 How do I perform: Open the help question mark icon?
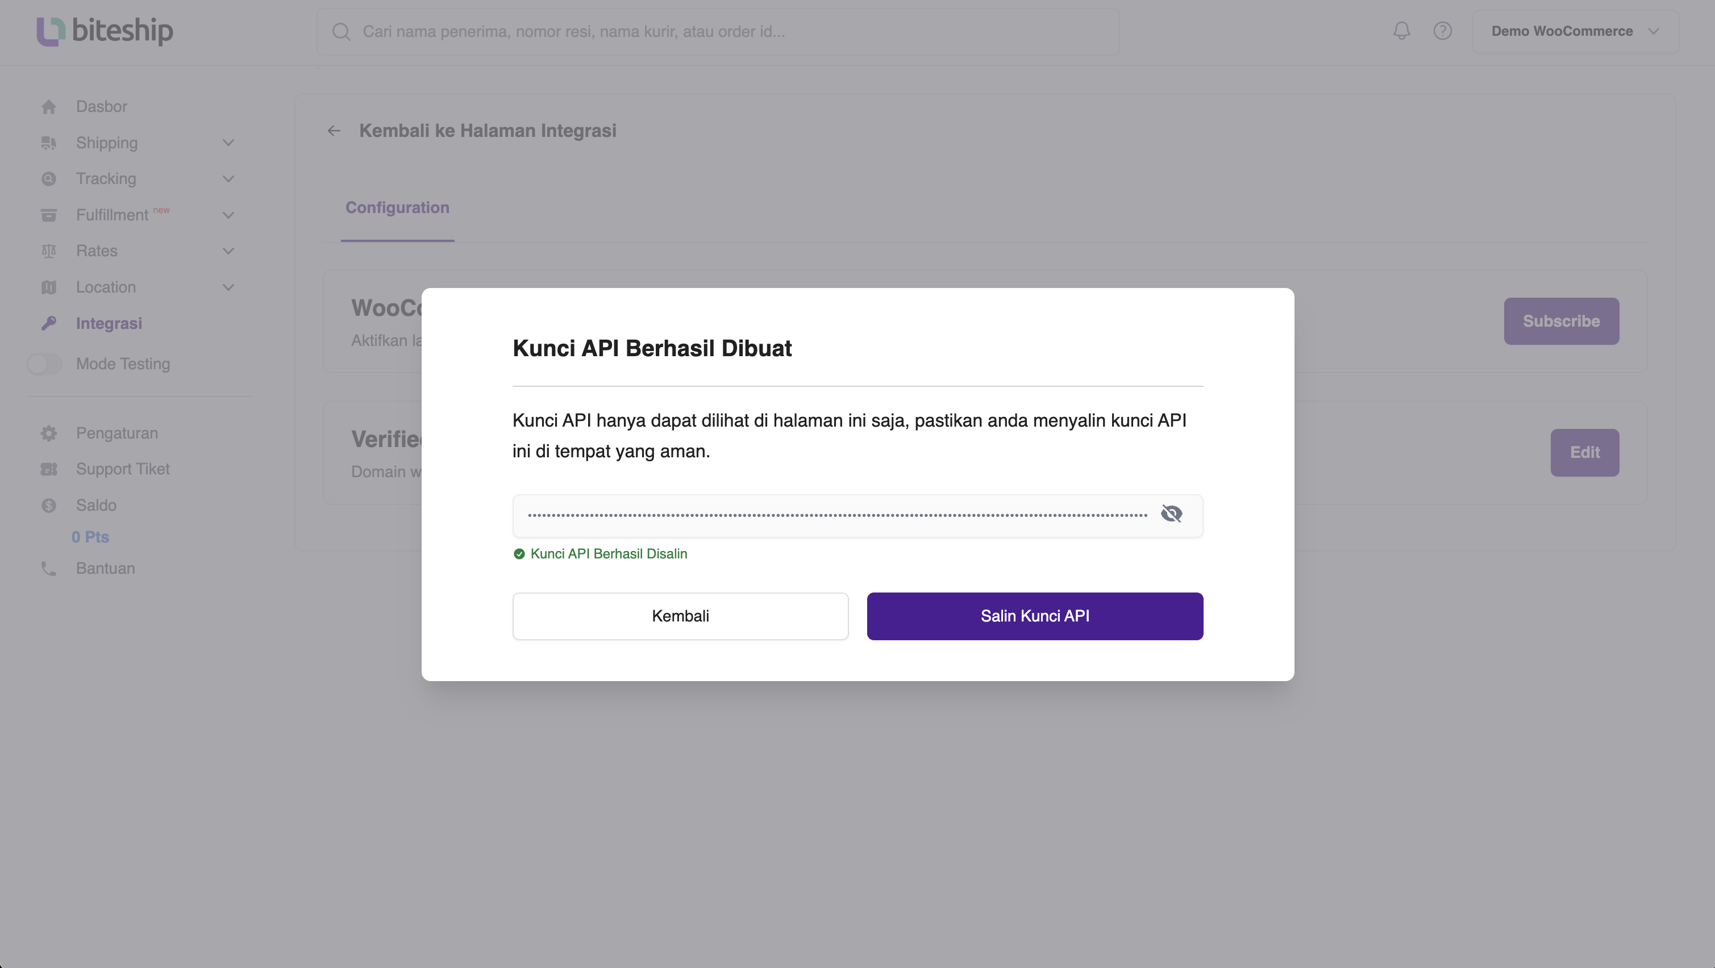[x=1443, y=31]
